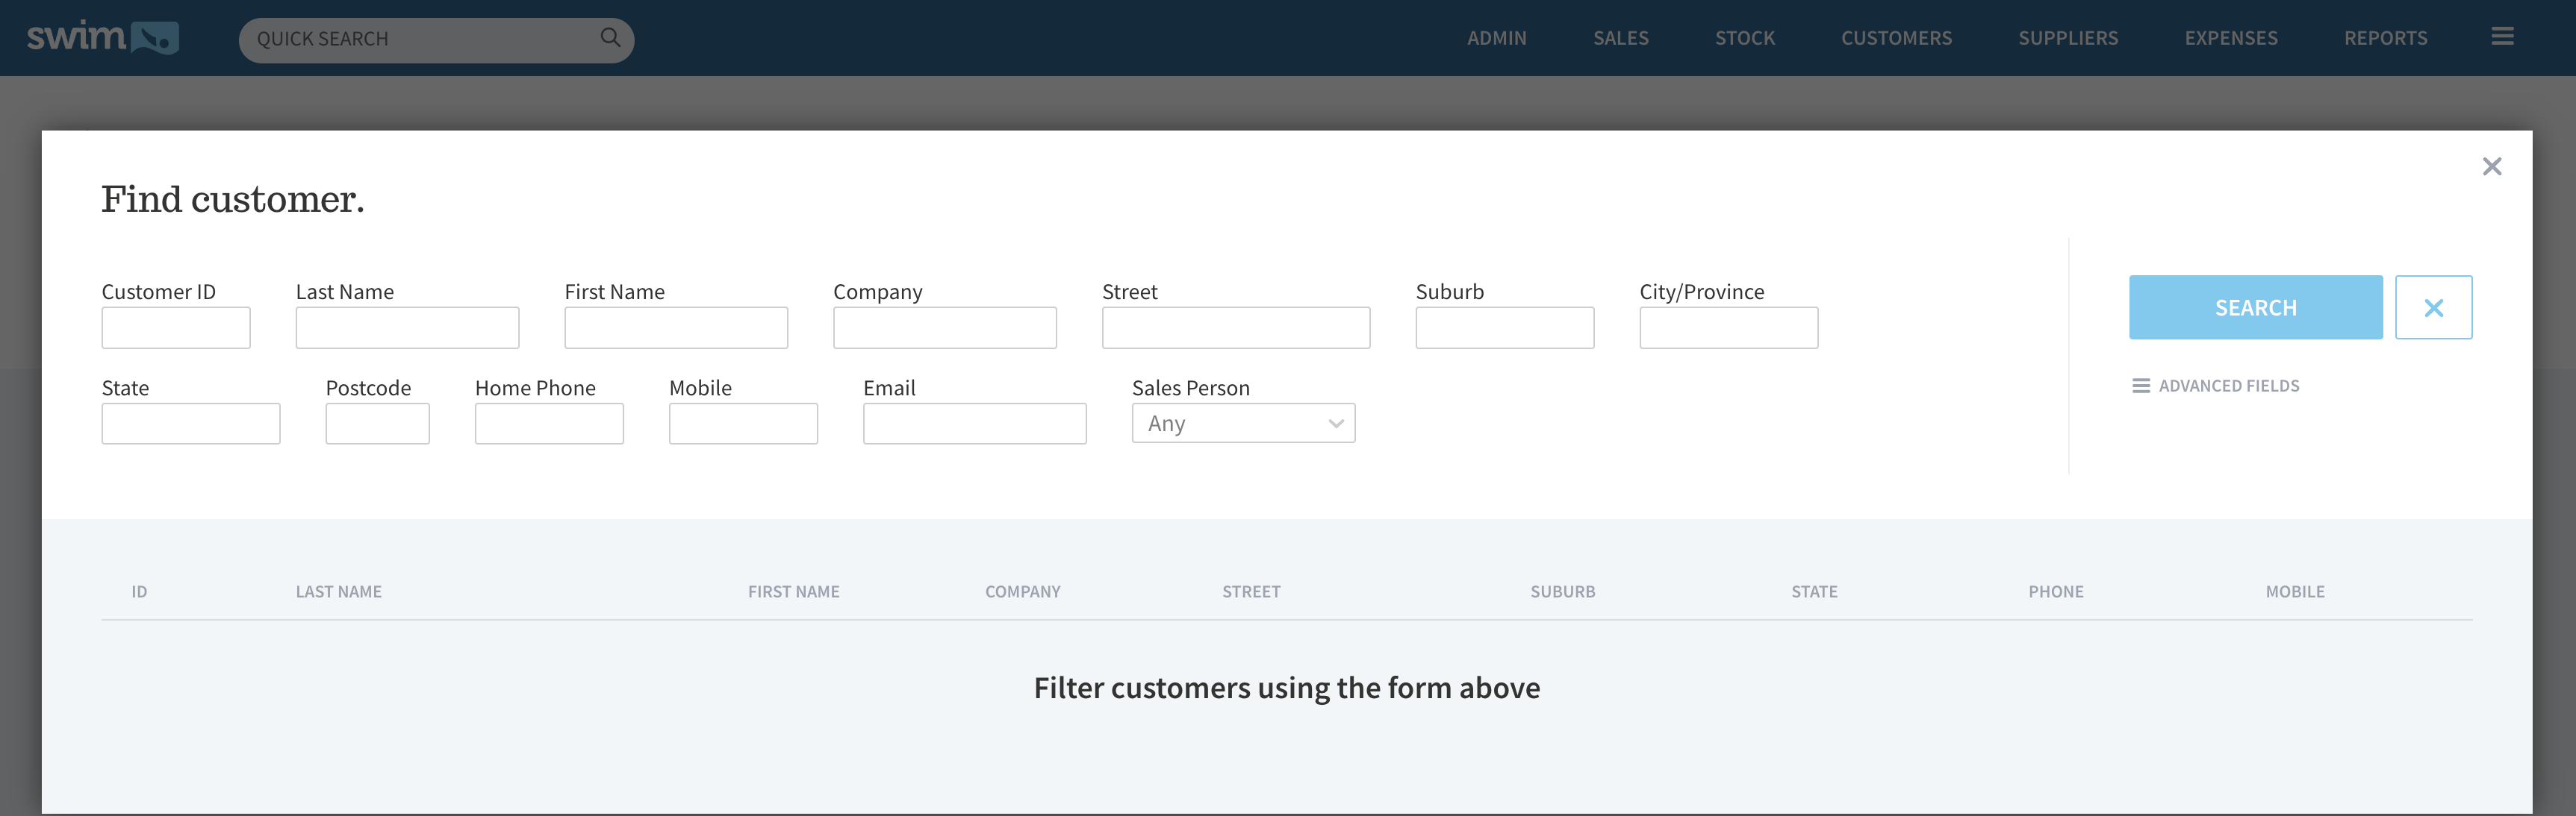Open the hamburger menu in the header
This screenshot has width=2576, height=816.
2502,37
